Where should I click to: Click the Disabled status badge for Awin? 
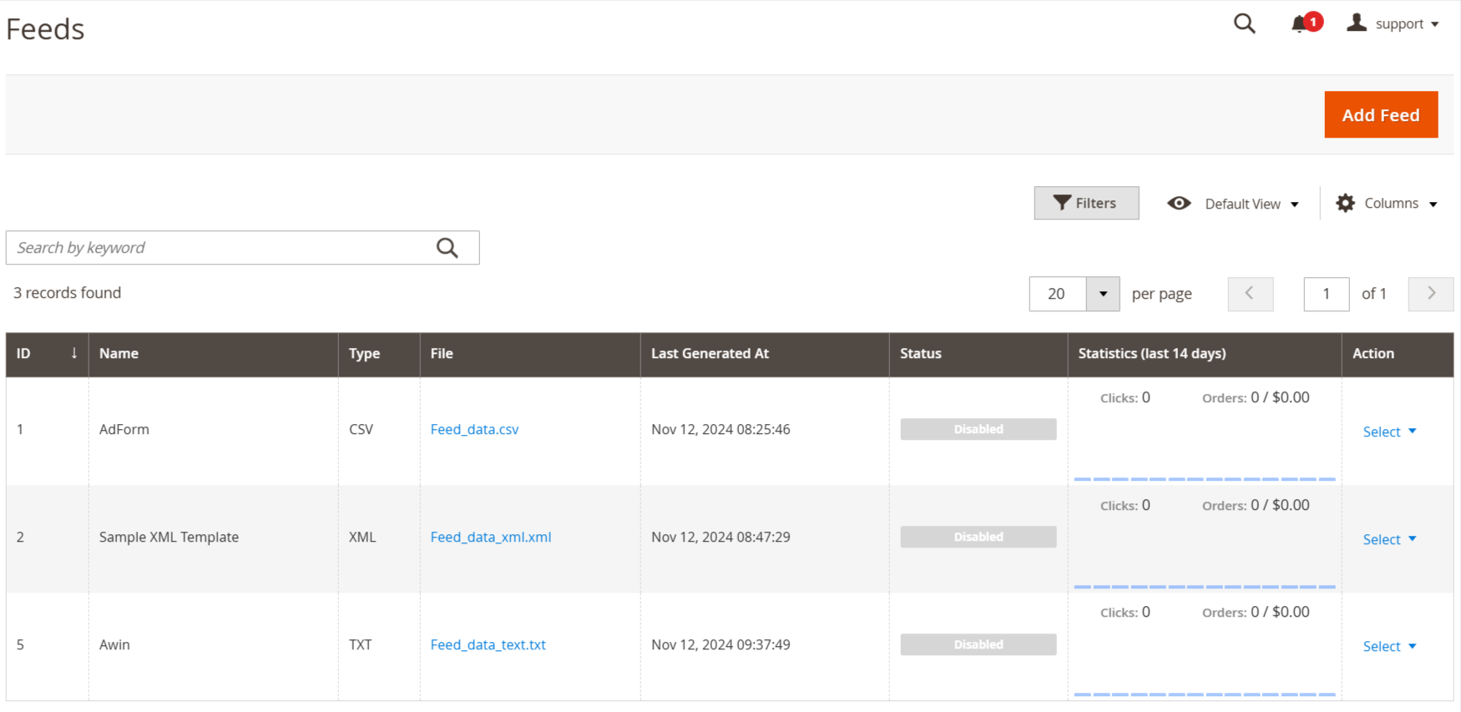[978, 644]
